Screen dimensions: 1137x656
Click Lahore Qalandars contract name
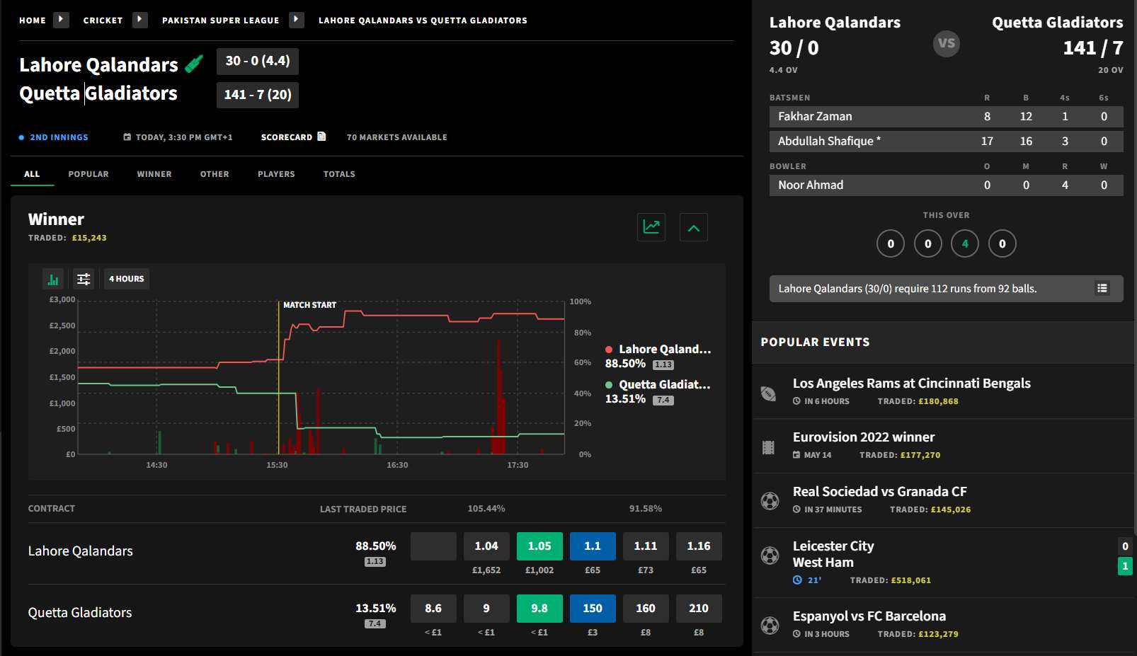point(81,551)
